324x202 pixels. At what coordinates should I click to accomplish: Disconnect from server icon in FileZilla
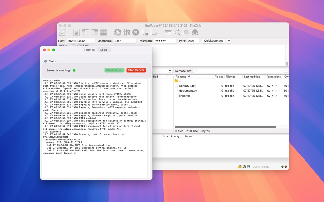click(145, 32)
